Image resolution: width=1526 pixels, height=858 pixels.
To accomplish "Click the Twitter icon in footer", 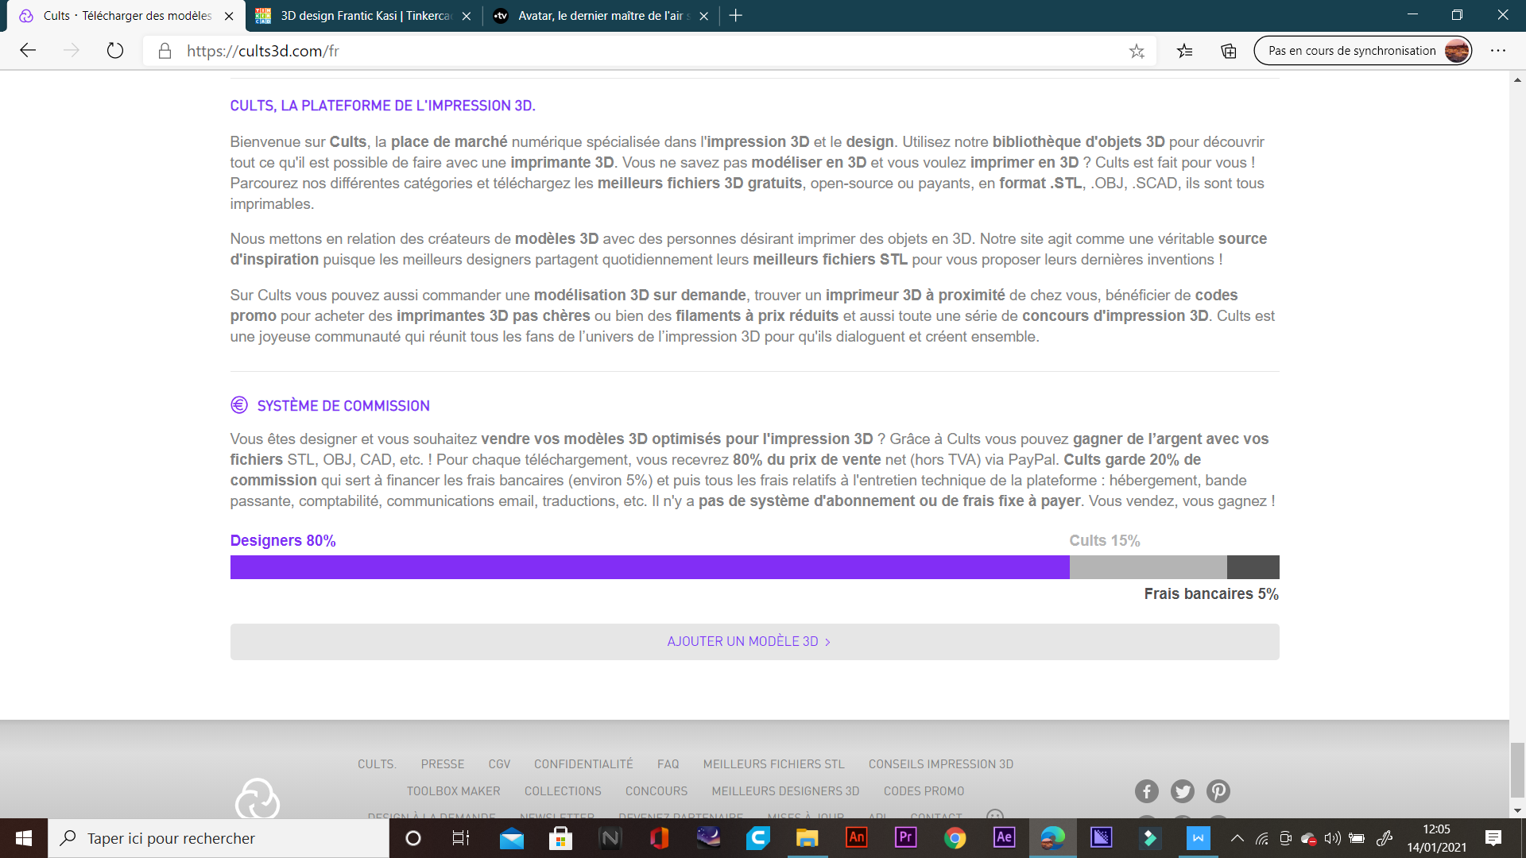I will [x=1182, y=791].
